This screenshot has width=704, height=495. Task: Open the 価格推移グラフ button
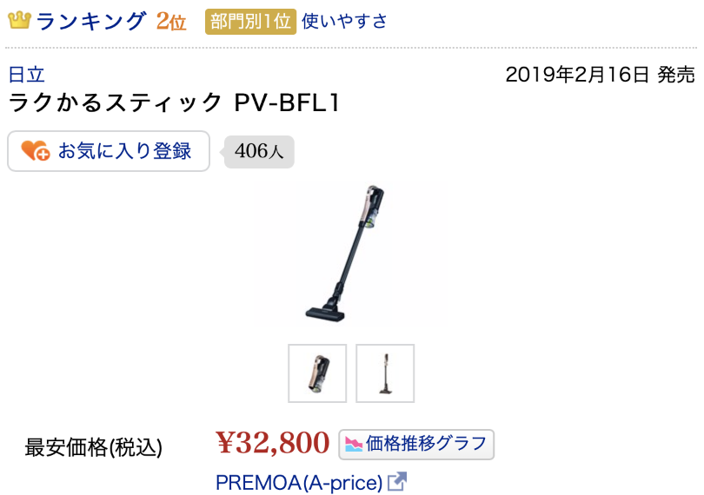pyautogui.click(x=416, y=445)
